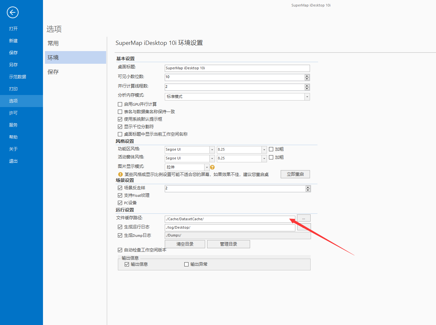The height and width of the screenshot is (325, 436).
Task: Click the back arrow circle icon
Action: click(13, 12)
